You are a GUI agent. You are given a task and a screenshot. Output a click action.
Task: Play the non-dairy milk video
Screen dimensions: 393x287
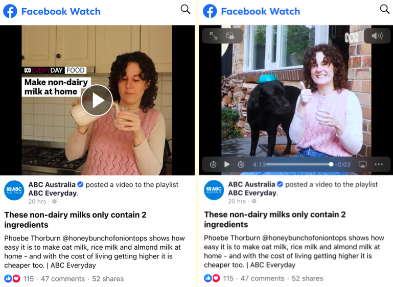(97, 100)
